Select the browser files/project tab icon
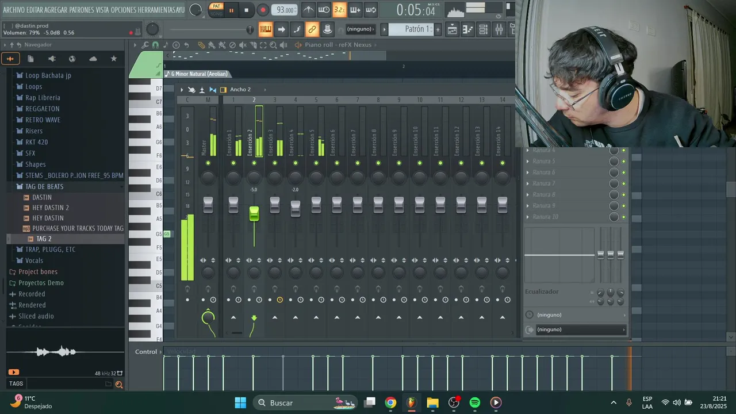 pyautogui.click(x=30, y=59)
